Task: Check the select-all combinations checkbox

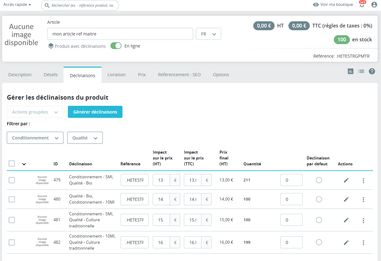Action: click(x=12, y=164)
